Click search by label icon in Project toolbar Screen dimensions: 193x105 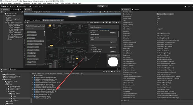(x=109, y=71)
